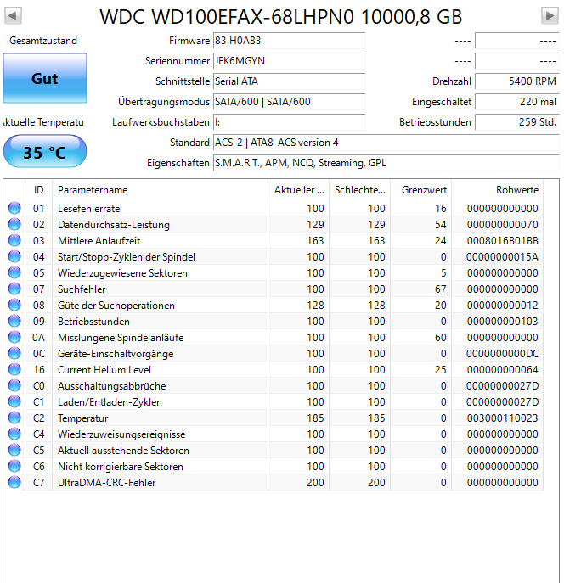Click the Übertragungsmodus field SATA/600
Image resolution: width=564 pixels, height=583 pixels.
[x=289, y=102]
